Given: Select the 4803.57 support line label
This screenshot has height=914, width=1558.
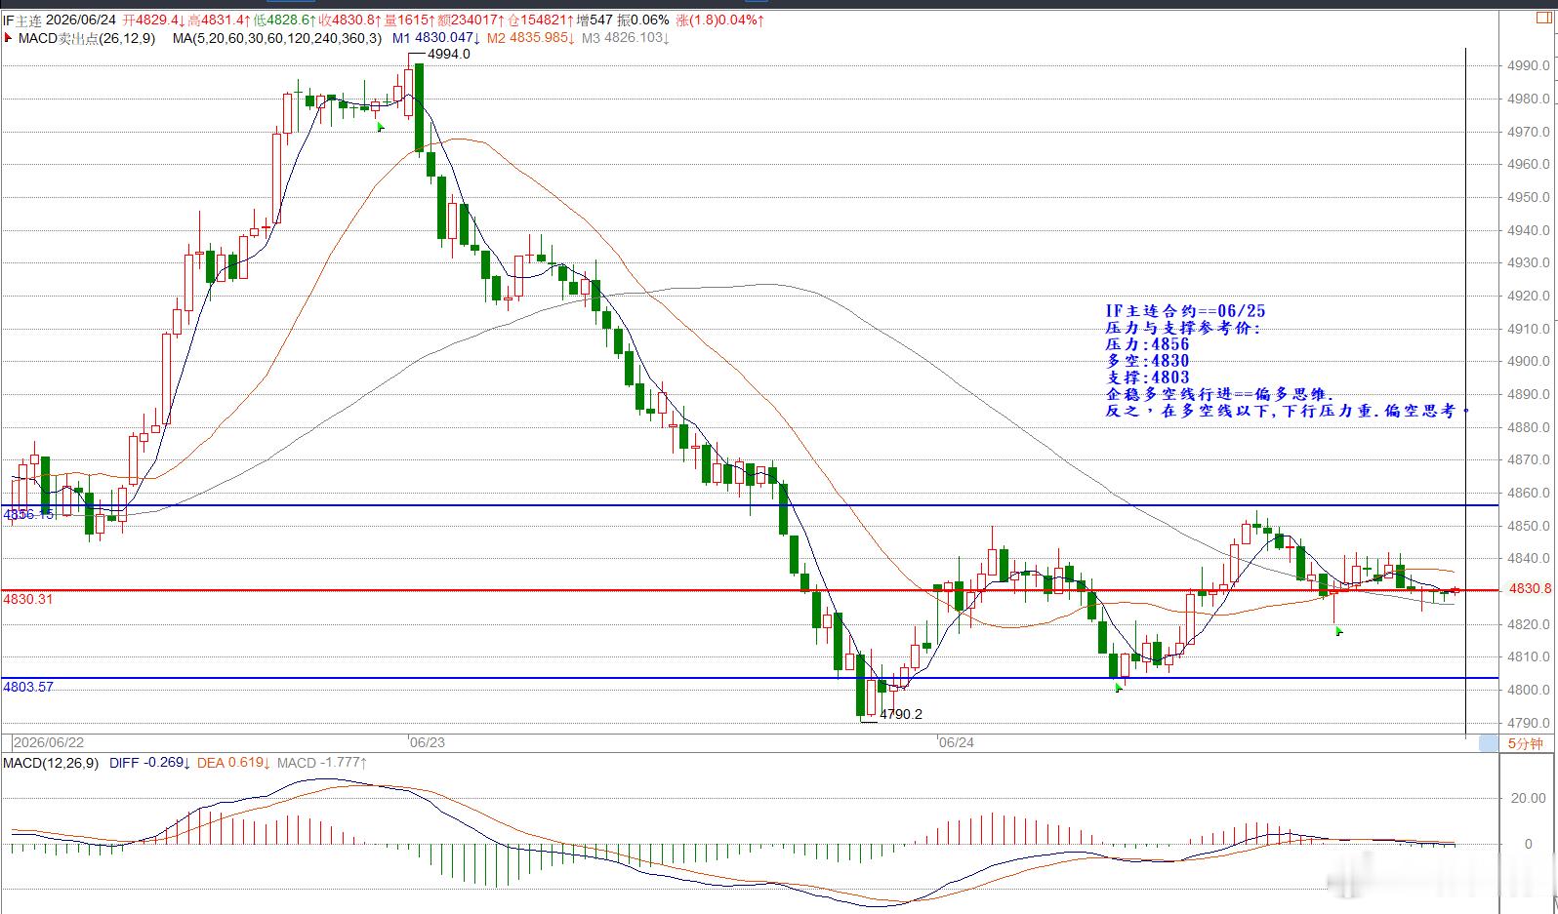Looking at the screenshot, I should tap(28, 687).
